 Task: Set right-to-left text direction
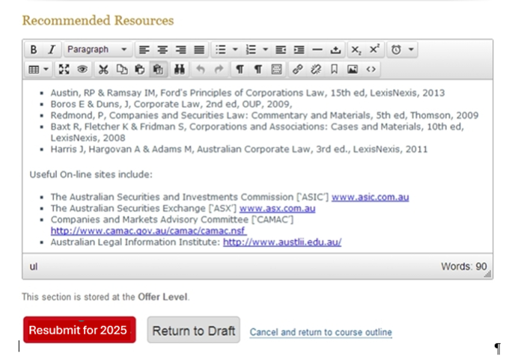click(x=258, y=69)
